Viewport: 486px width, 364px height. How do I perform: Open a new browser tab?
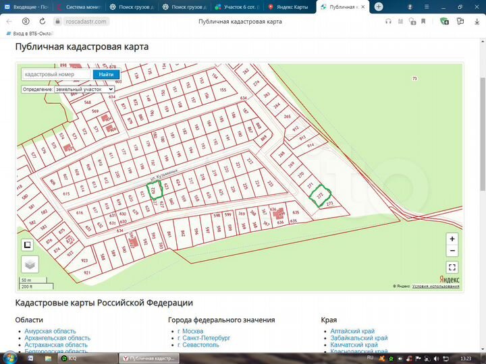click(x=378, y=7)
